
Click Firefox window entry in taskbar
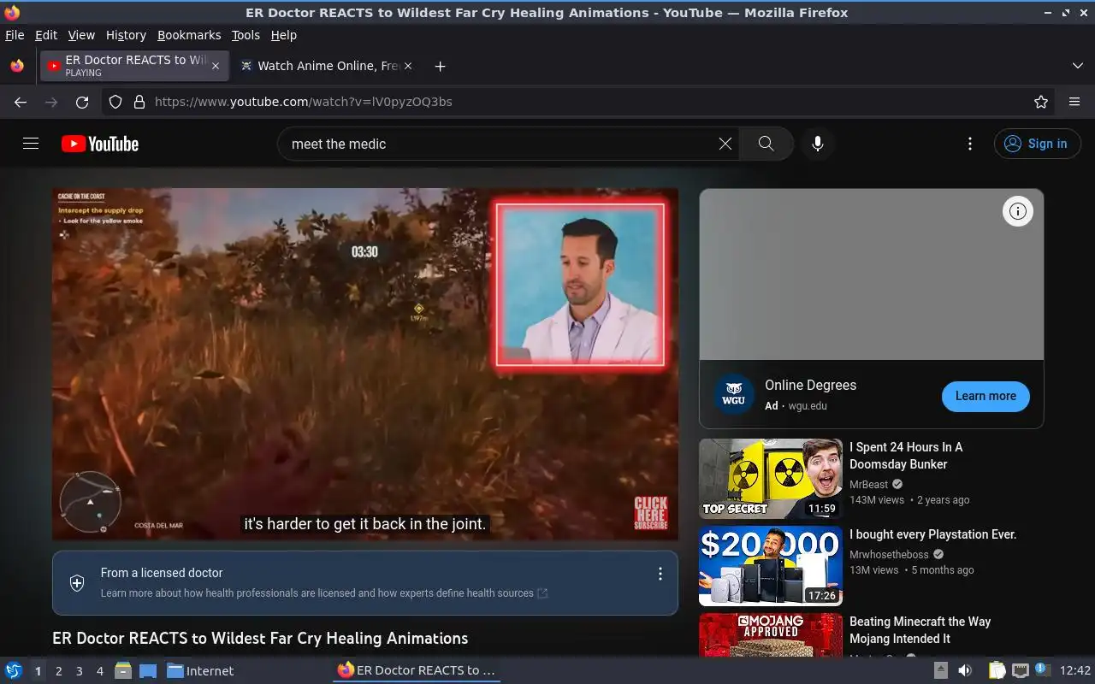417,670
